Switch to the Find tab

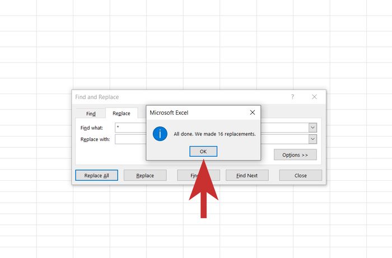coord(91,114)
